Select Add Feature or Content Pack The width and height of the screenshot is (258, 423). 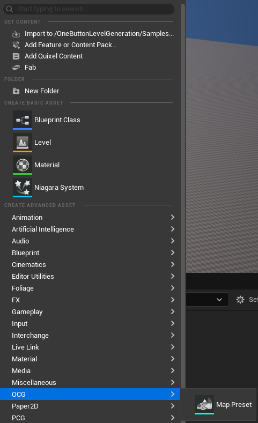point(71,45)
